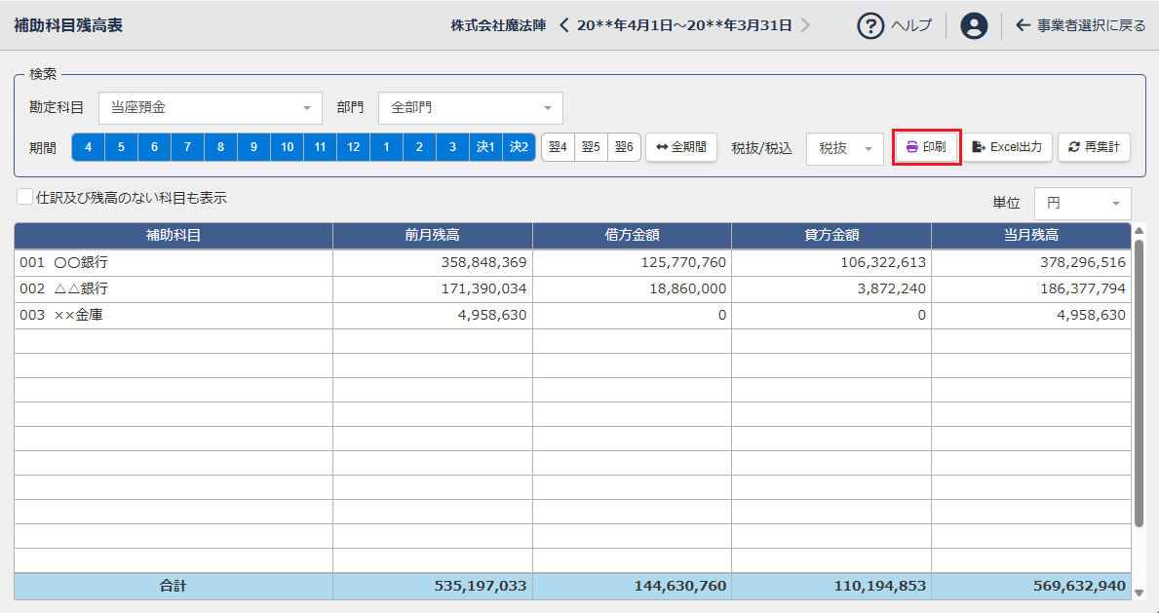The width and height of the screenshot is (1159, 613).
Task: Expand the 部門 全部門 dropdown
Action: tap(470, 108)
